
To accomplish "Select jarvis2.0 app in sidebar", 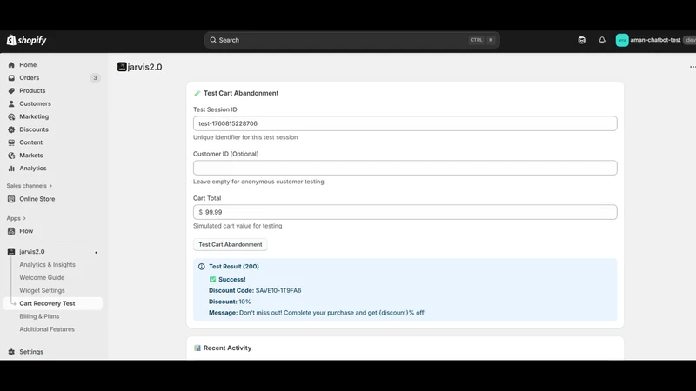I will pyautogui.click(x=32, y=251).
